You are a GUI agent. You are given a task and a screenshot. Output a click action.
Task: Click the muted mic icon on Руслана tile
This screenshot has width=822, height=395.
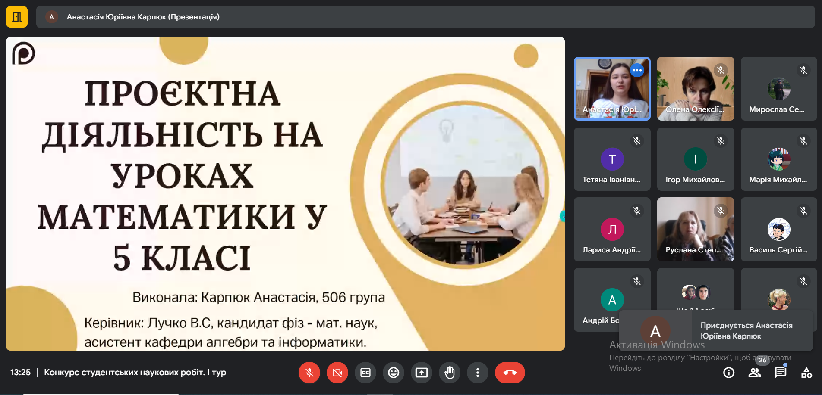tap(721, 211)
